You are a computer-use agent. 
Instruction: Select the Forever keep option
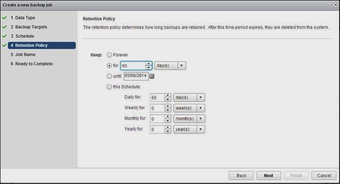point(109,55)
